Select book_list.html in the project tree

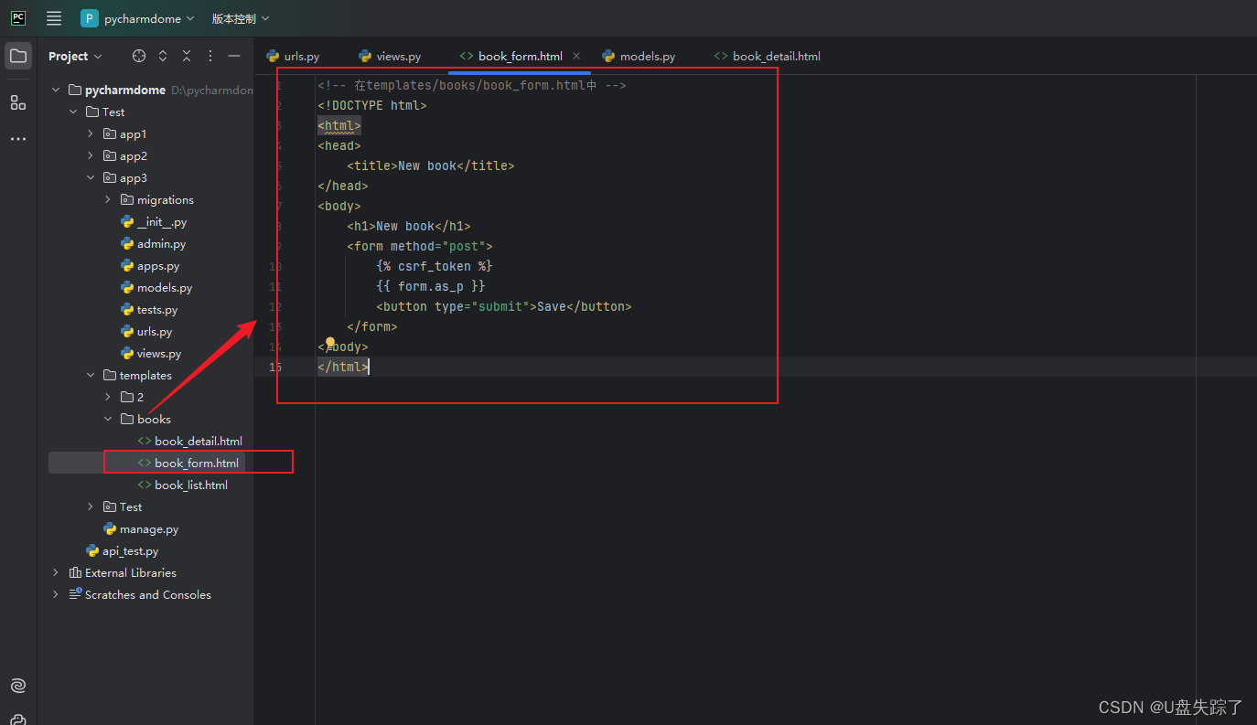click(x=190, y=485)
